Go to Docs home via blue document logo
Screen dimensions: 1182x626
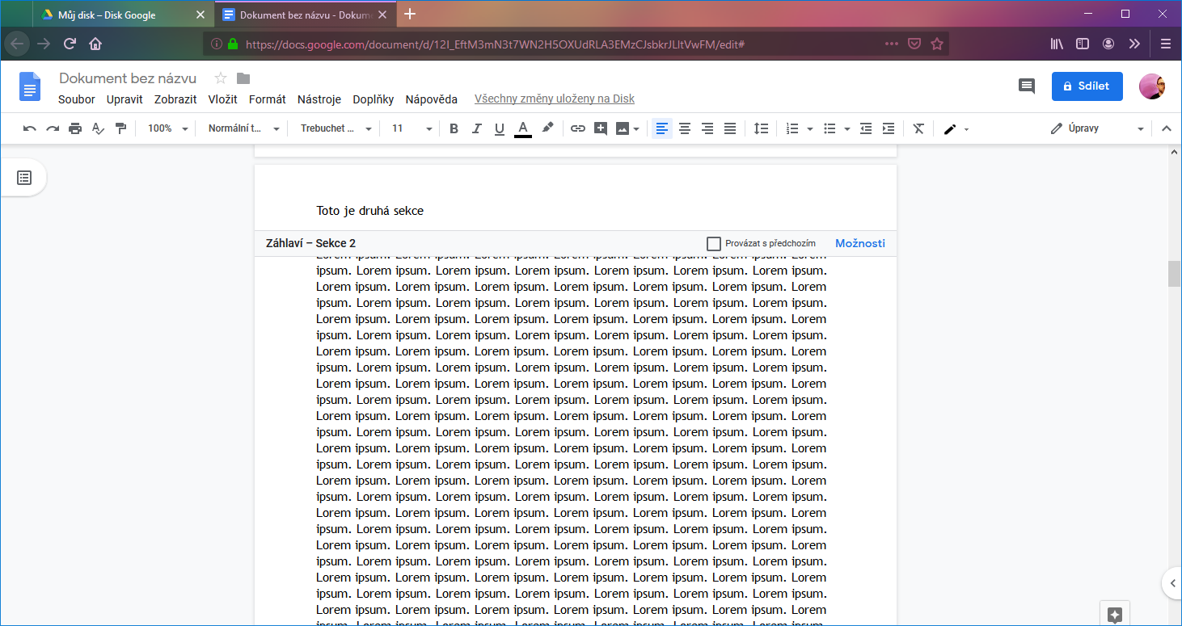30,86
